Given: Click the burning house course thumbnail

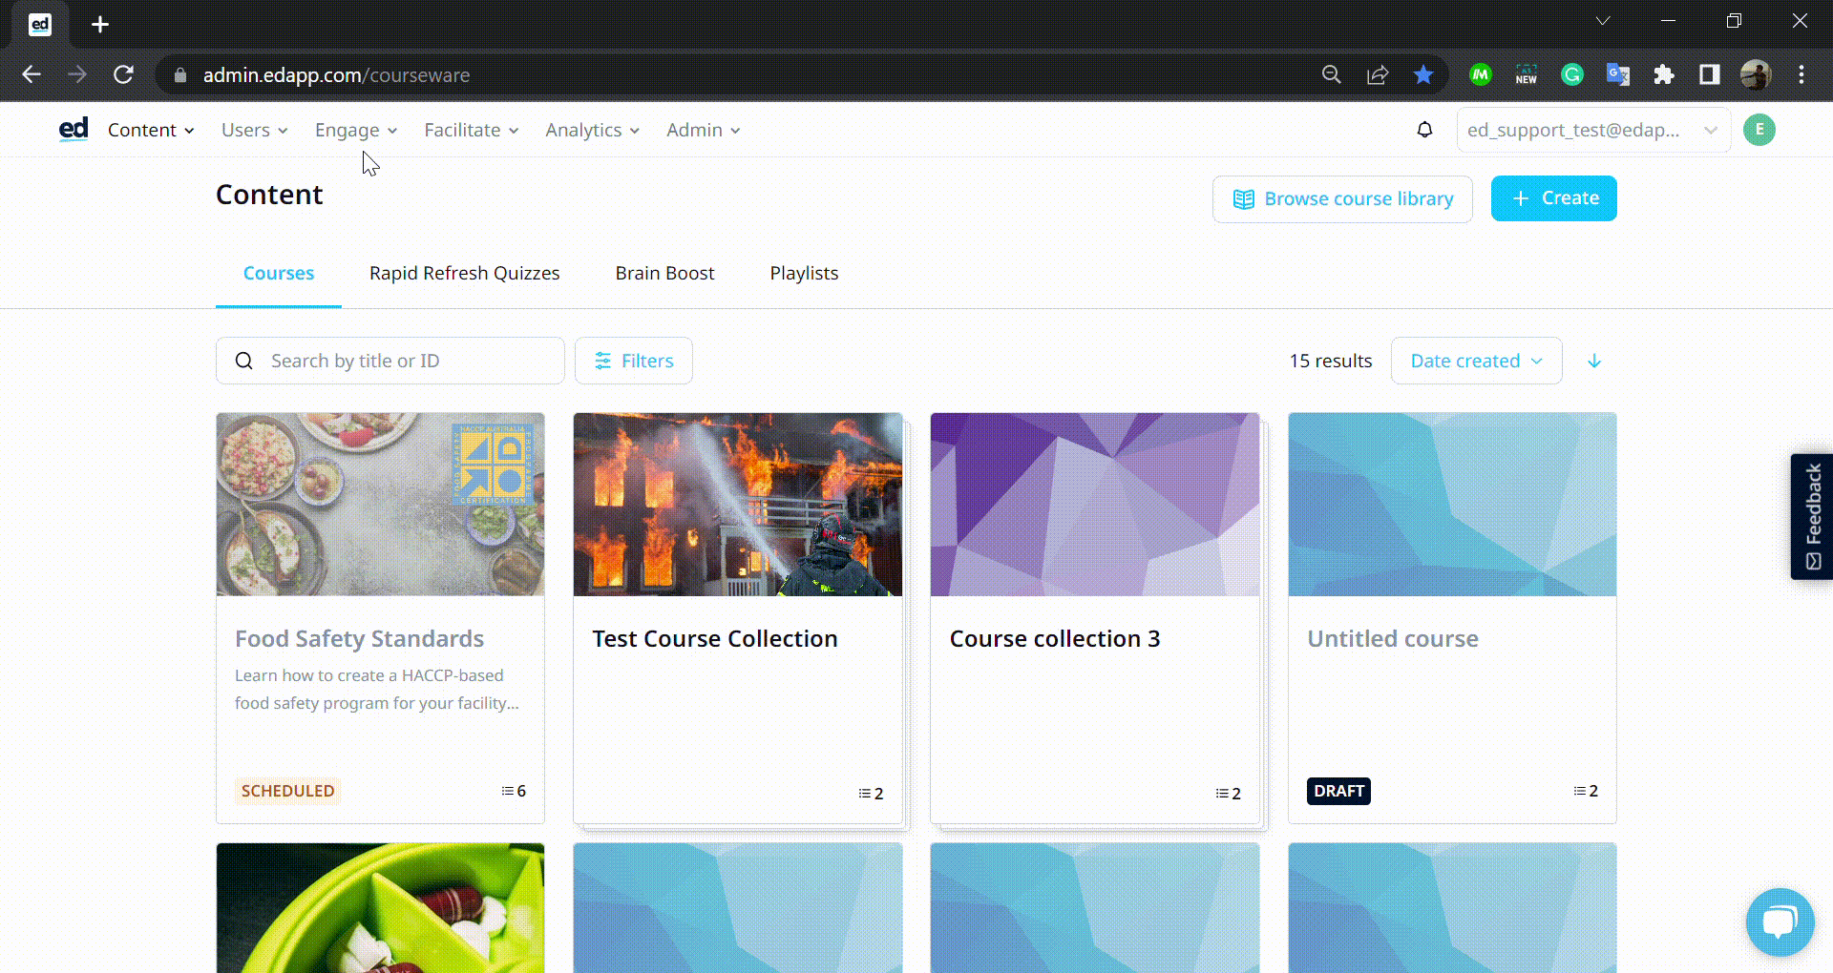Looking at the screenshot, I should pos(737,504).
